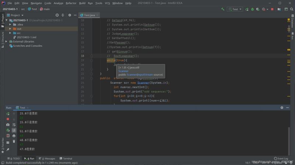
Task: Rerun Test in the Run panel
Action: coord(8,114)
